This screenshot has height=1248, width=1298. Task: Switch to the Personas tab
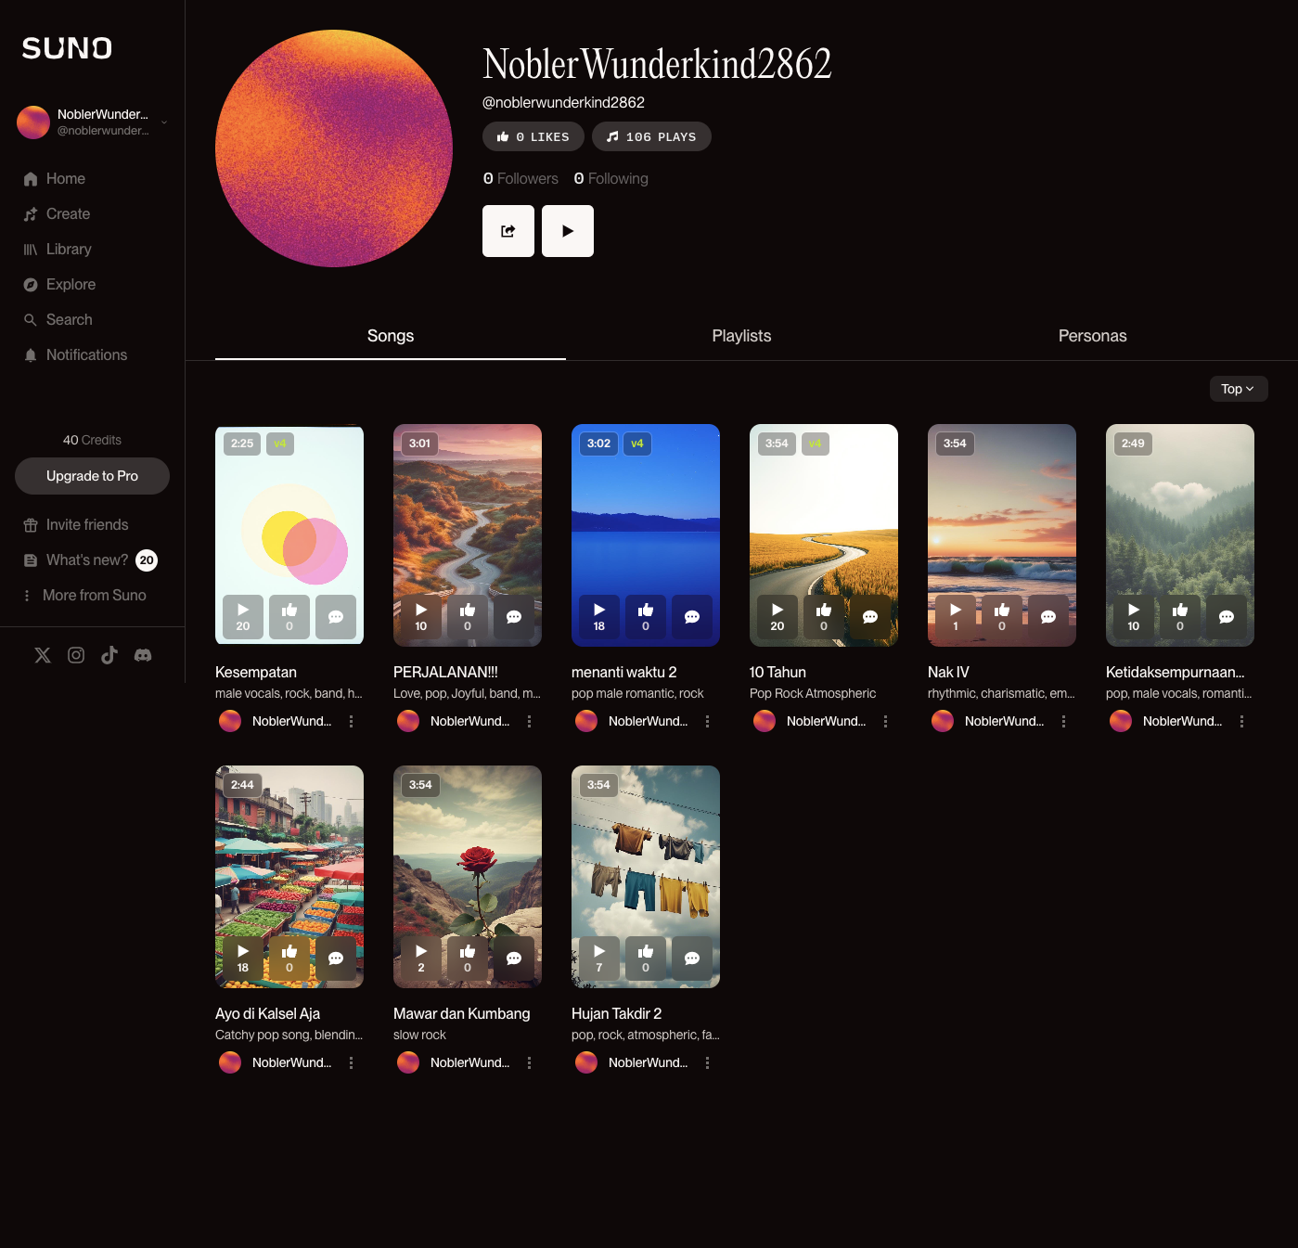pos(1092,336)
